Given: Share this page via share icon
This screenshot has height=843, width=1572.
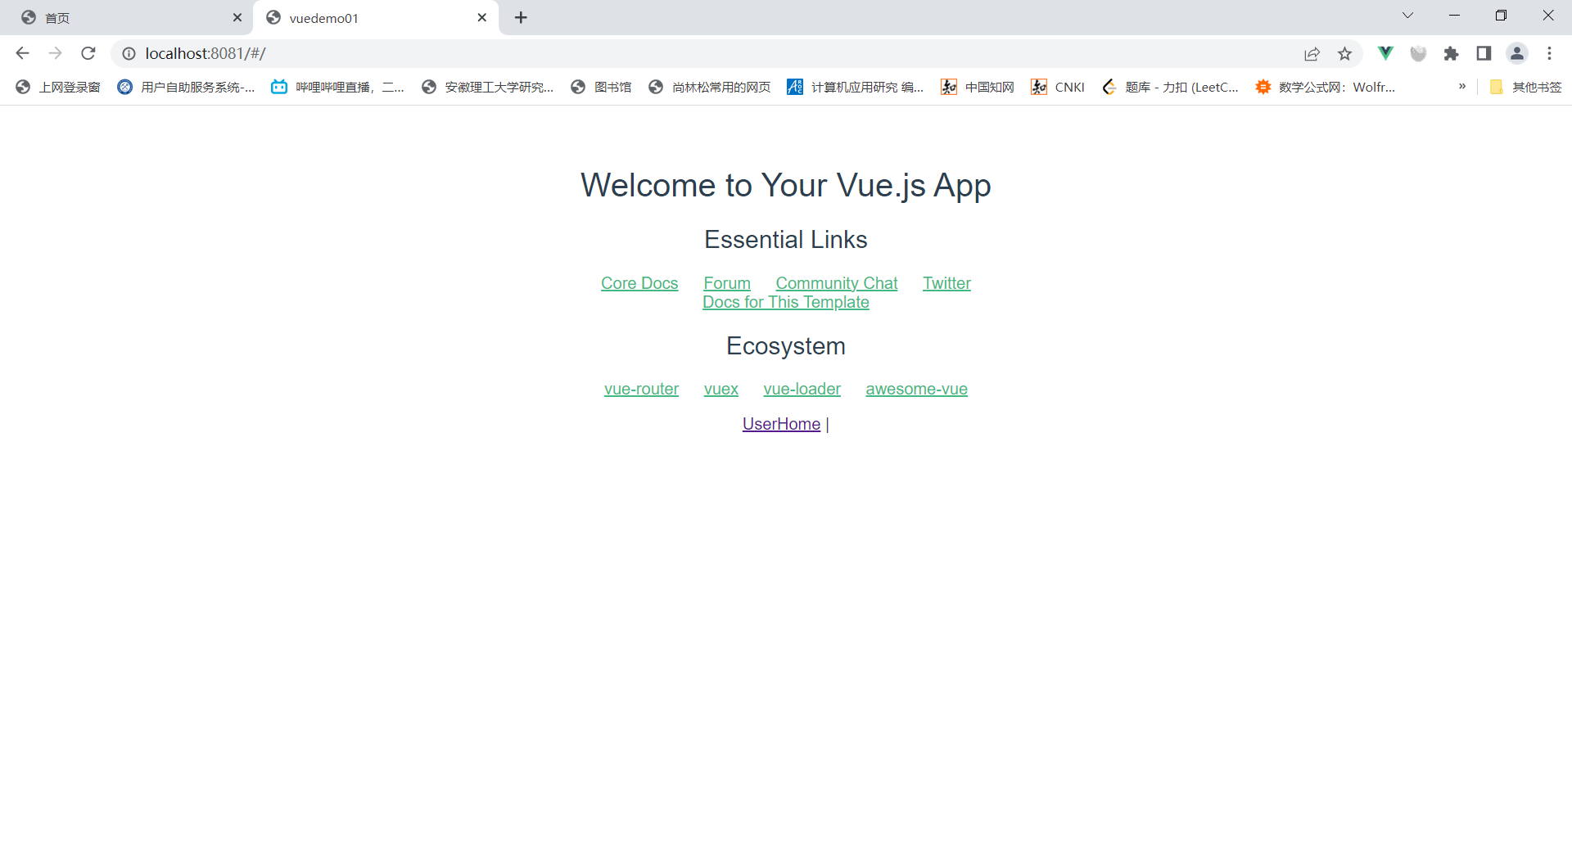Looking at the screenshot, I should (x=1312, y=53).
